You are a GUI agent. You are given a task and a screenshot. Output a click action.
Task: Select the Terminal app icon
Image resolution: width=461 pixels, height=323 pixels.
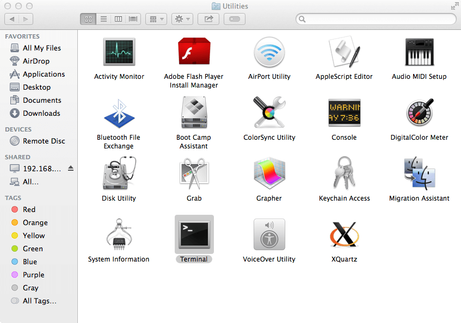click(x=194, y=234)
